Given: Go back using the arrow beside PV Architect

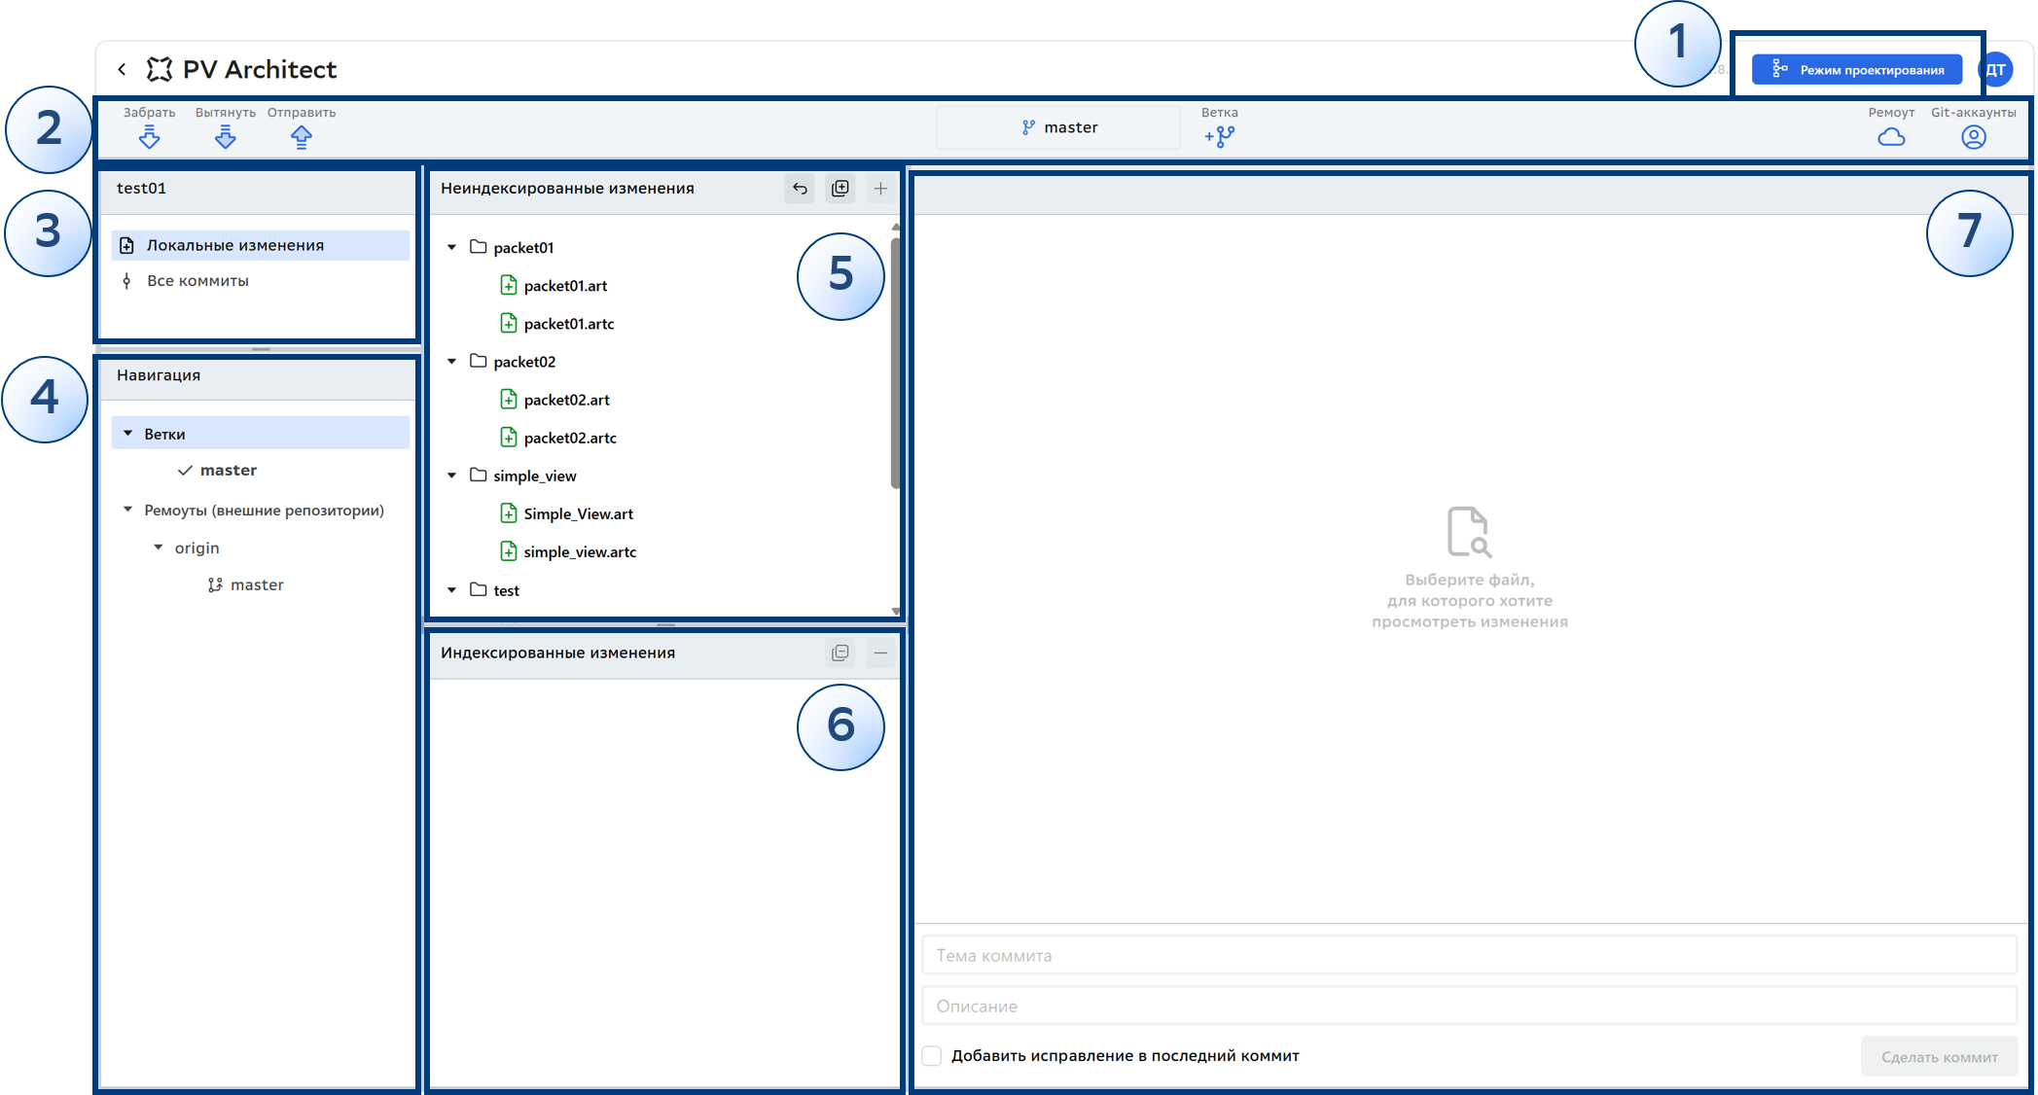Looking at the screenshot, I should [x=122, y=69].
